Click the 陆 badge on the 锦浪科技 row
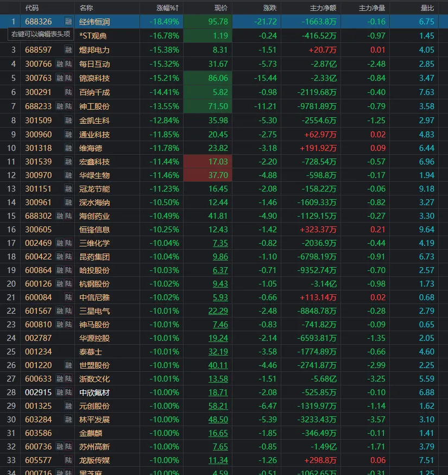Viewport: 448px width, 475px height. click(x=68, y=78)
